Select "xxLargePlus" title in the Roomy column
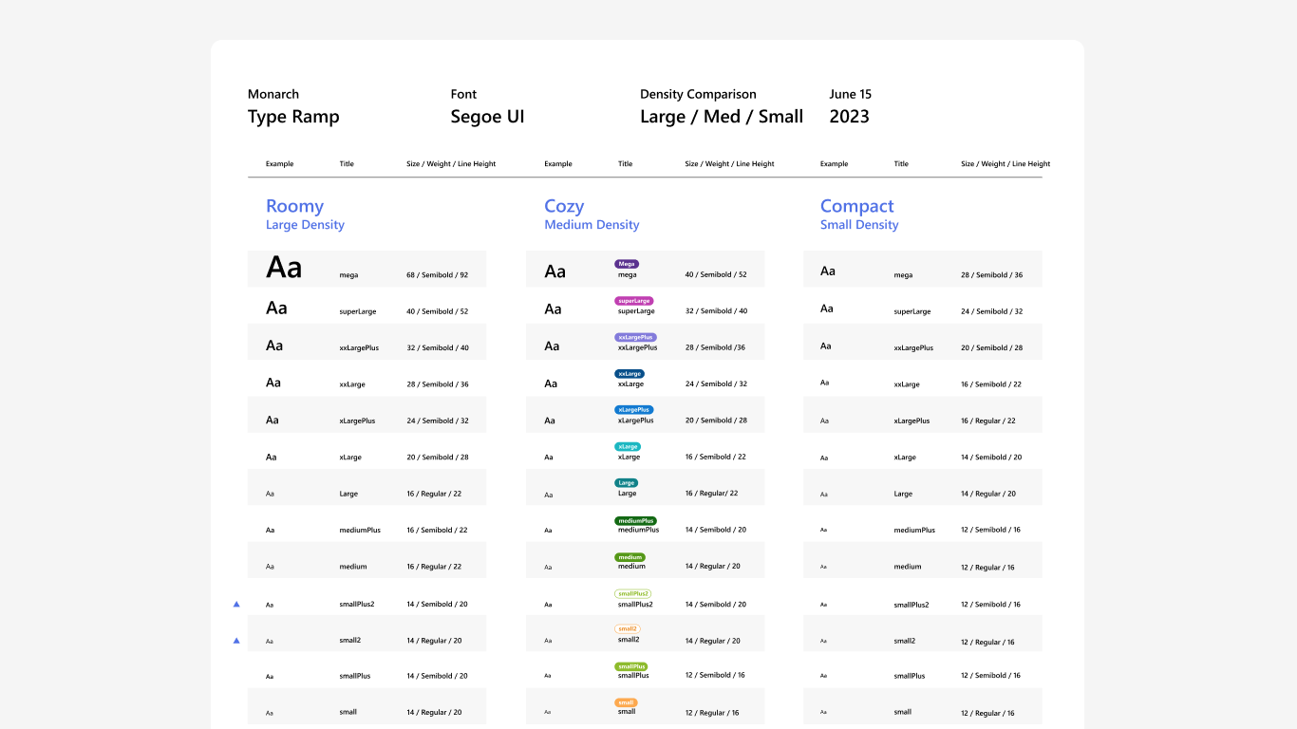 (x=359, y=348)
